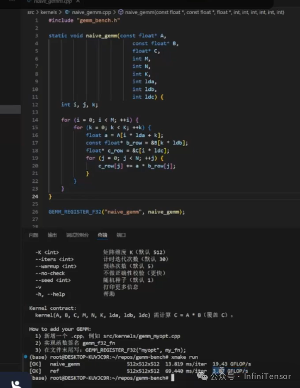Image resolution: width=300 pixels, height=388 pixels.
Task: Click the naive_gemm.cpp breadcrumb file icon
Action: 67,12
